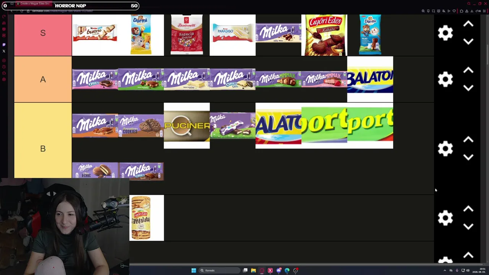This screenshot has width=489, height=275.
Task: Move the B tier row down
Action: point(468,157)
